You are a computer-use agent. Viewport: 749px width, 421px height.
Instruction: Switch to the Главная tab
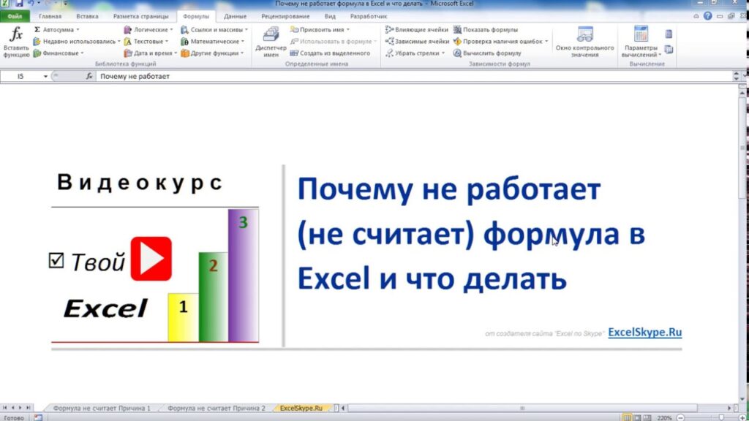[50, 16]
